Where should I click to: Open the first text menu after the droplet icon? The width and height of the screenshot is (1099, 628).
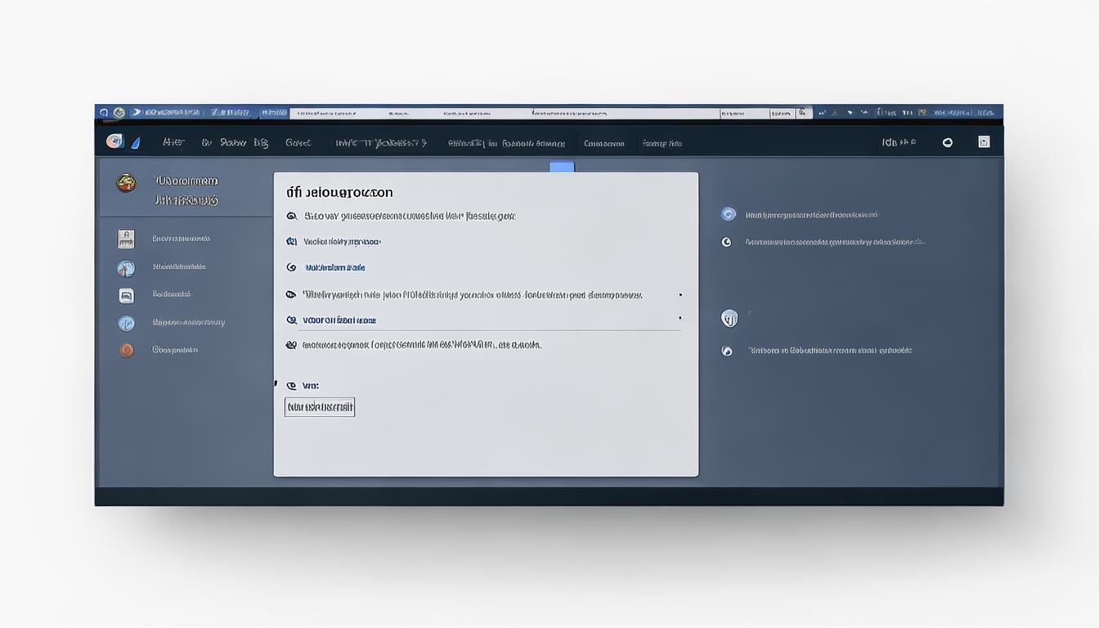point(173,143)
